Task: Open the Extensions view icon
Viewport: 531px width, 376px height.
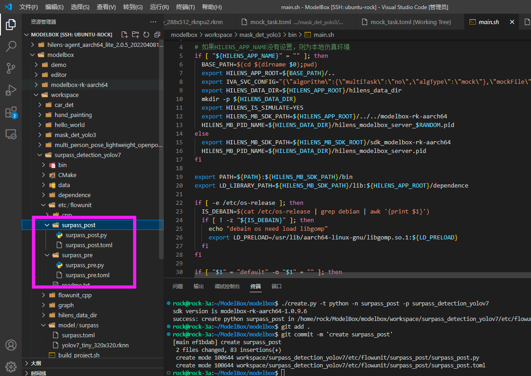Action: coord(11,112)
